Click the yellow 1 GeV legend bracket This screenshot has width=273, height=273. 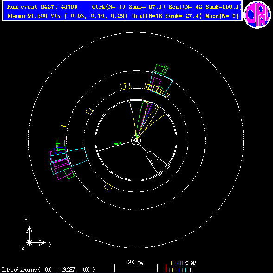click(171, 270)
